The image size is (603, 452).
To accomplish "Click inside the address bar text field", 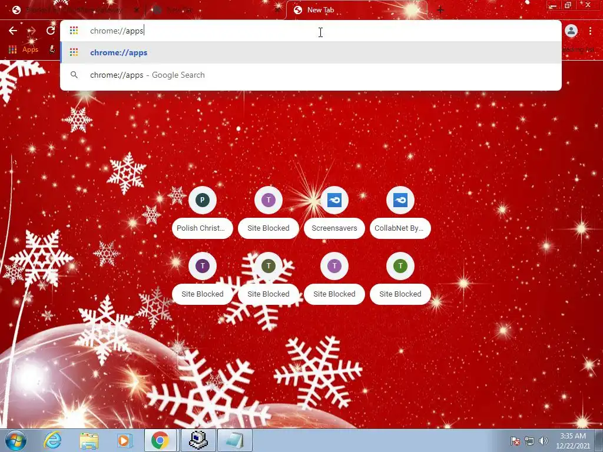I will (311, 31).
